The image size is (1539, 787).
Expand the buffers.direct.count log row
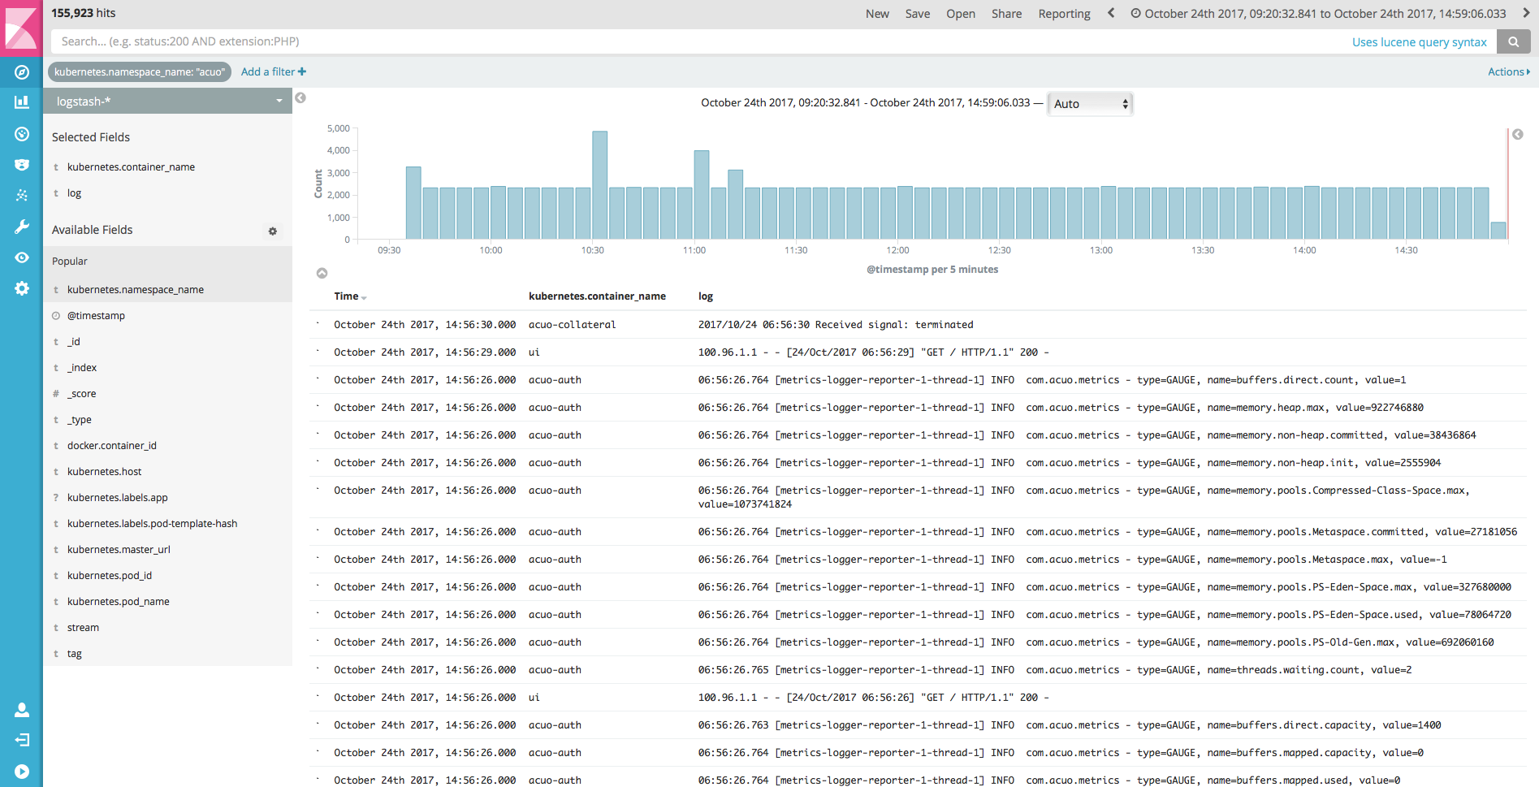(318, 378)
